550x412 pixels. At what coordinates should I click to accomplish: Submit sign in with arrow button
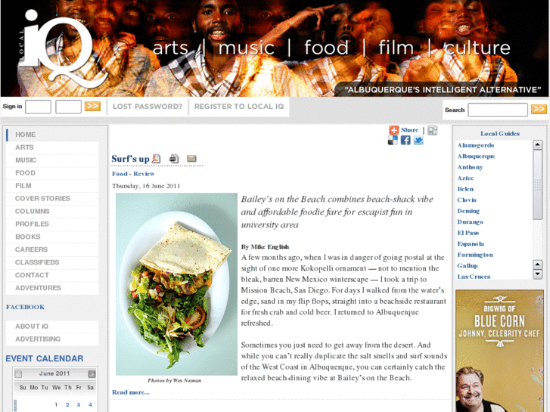pyautogui.click(x=92, y=107)
